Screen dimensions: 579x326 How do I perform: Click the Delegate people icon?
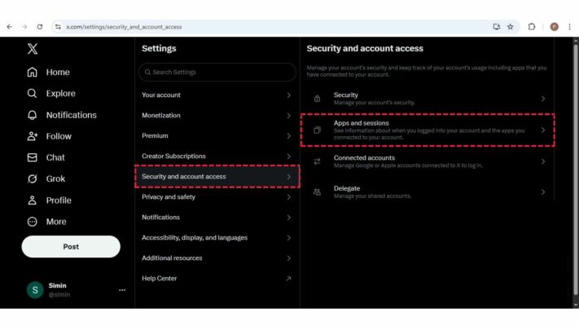tap(317, 192)
